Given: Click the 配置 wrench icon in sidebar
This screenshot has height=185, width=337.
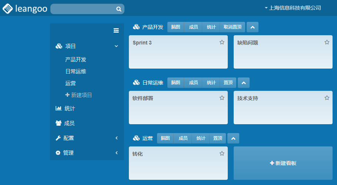Looking at the screenshot, I should click(58, 138).
